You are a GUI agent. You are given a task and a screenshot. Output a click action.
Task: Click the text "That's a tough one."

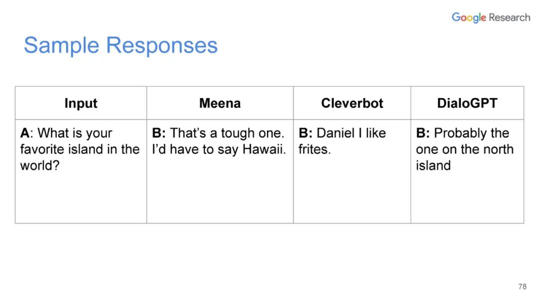[228, 133]
